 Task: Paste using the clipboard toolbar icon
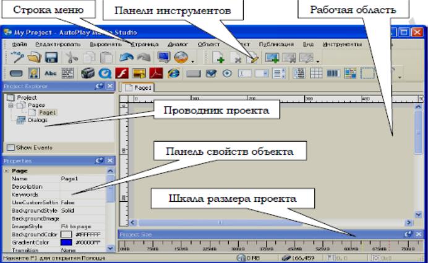point(106,58)
